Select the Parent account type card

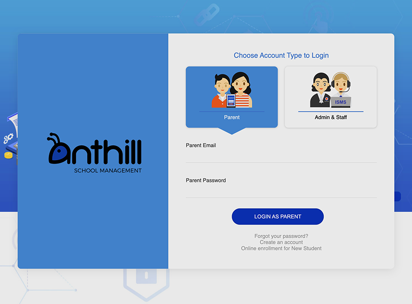pos(232,97)
